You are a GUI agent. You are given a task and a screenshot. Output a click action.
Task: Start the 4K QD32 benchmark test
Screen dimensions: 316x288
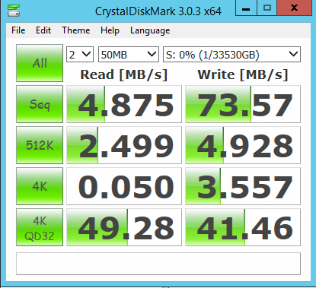pos(40,227)
